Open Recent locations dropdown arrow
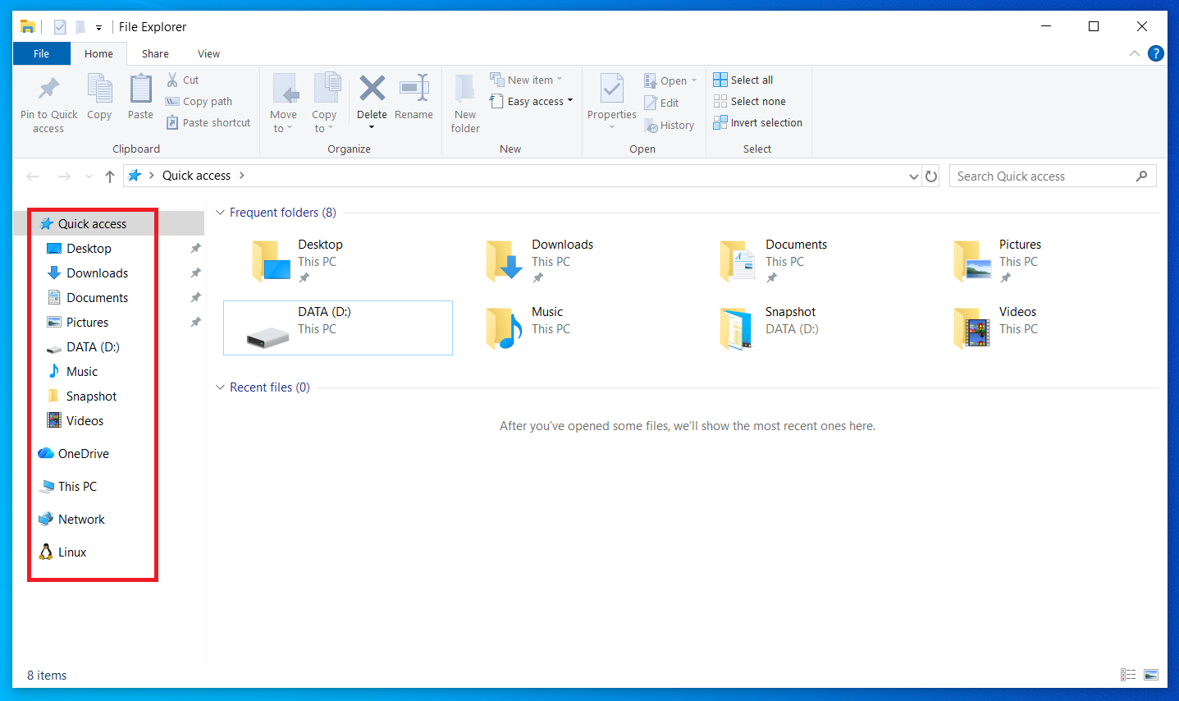This screenshot has height=701, width=1179. (89, 176)
